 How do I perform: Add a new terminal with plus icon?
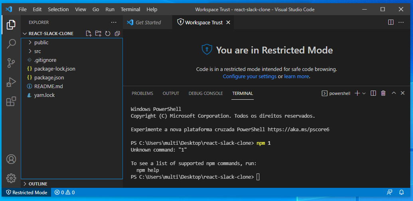(x=357, y=93)
